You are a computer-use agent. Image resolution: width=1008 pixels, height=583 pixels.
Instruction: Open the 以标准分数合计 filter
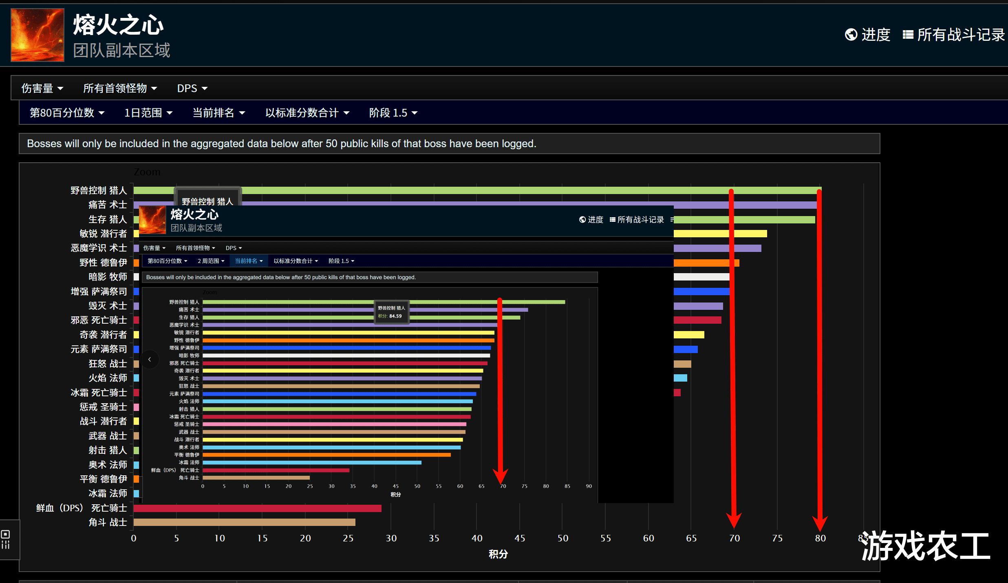[x=307, y=113]
